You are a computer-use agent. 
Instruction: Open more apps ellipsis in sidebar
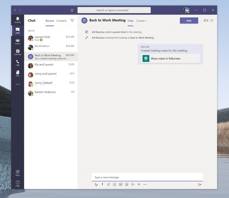pyautogui.click(x=17, y=84)
